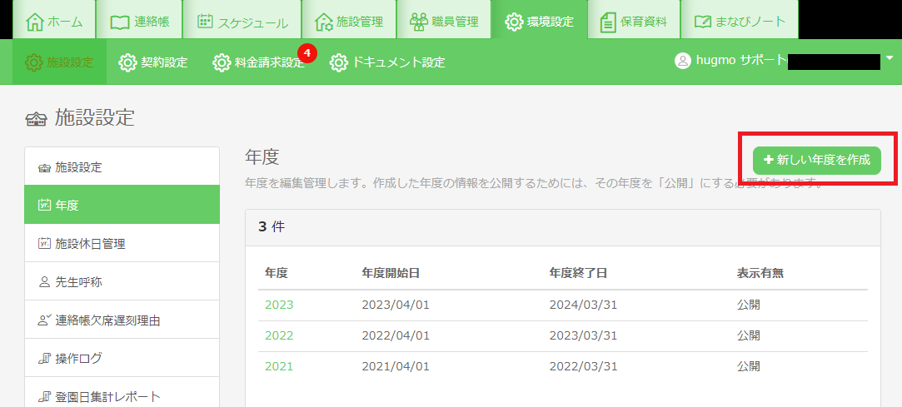Click 公開 status in the 2021 row
Viewport: 902px width, 407px height.
pyautogui.click(x=749, y=367)
